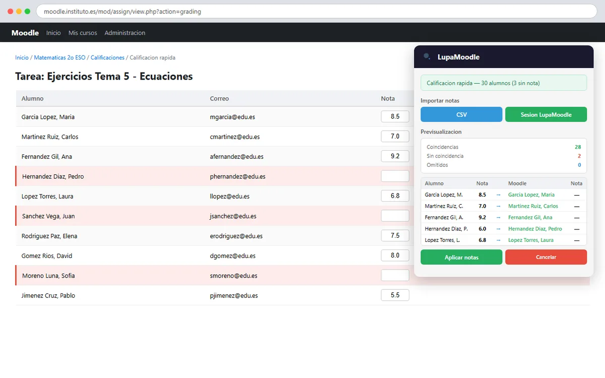The width and height of the screenshot is (605, 378).
Task: Click Fernandez Gil, Ana match in preview
Action: [530, 218]
